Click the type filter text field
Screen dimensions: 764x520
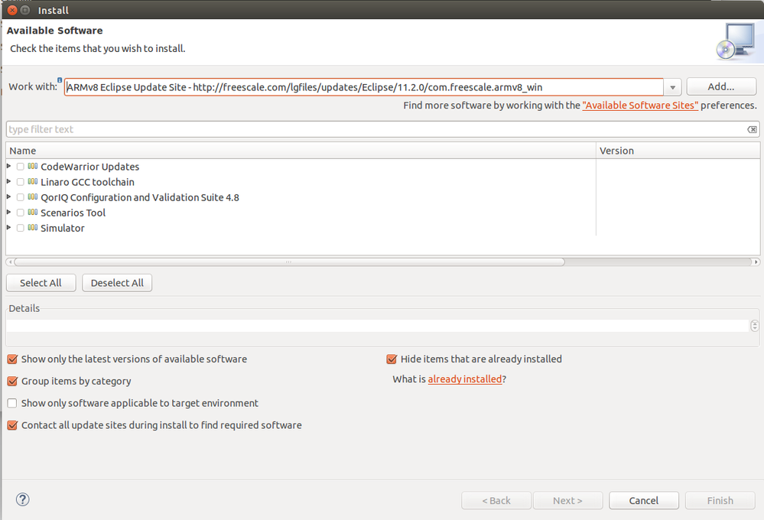pos(375,129)
